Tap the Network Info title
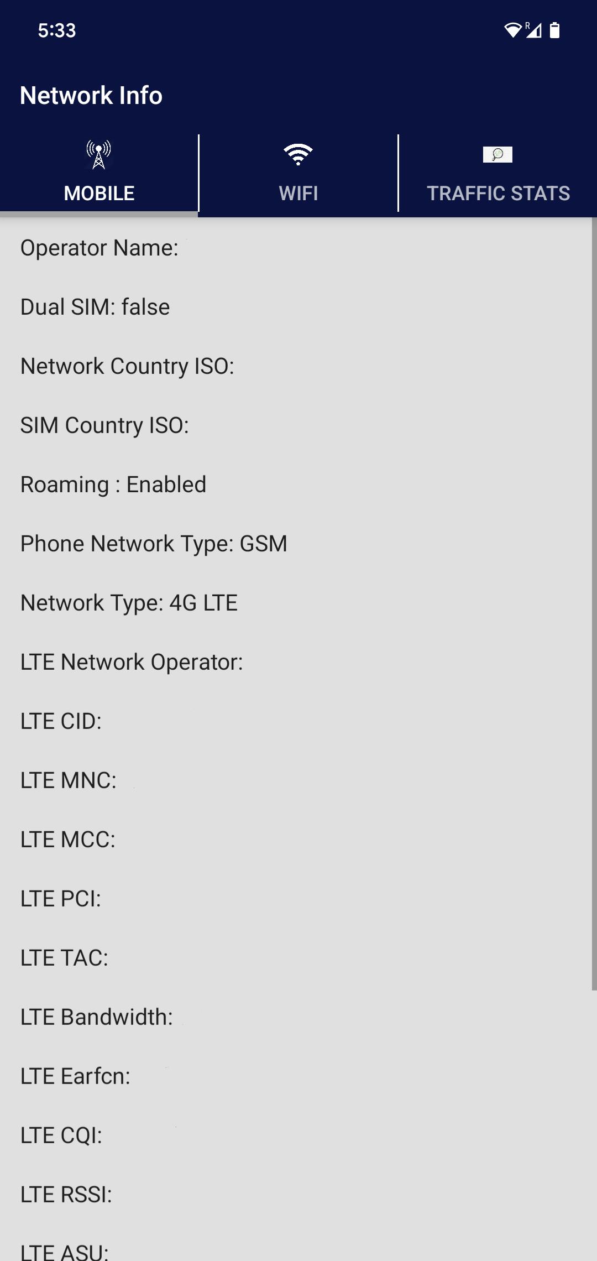 (91, 95)
